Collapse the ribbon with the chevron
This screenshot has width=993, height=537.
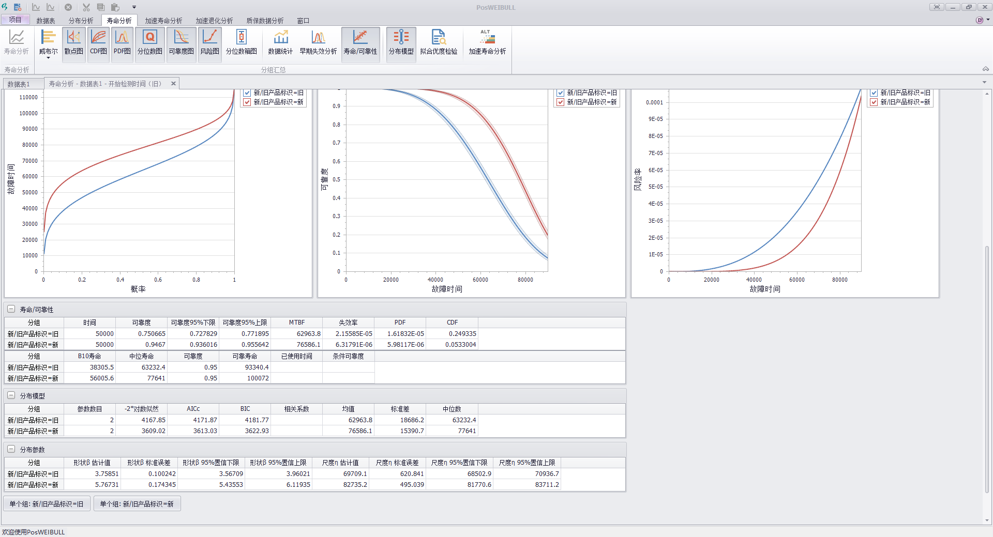pyautogui.click(x=986, y=69)
